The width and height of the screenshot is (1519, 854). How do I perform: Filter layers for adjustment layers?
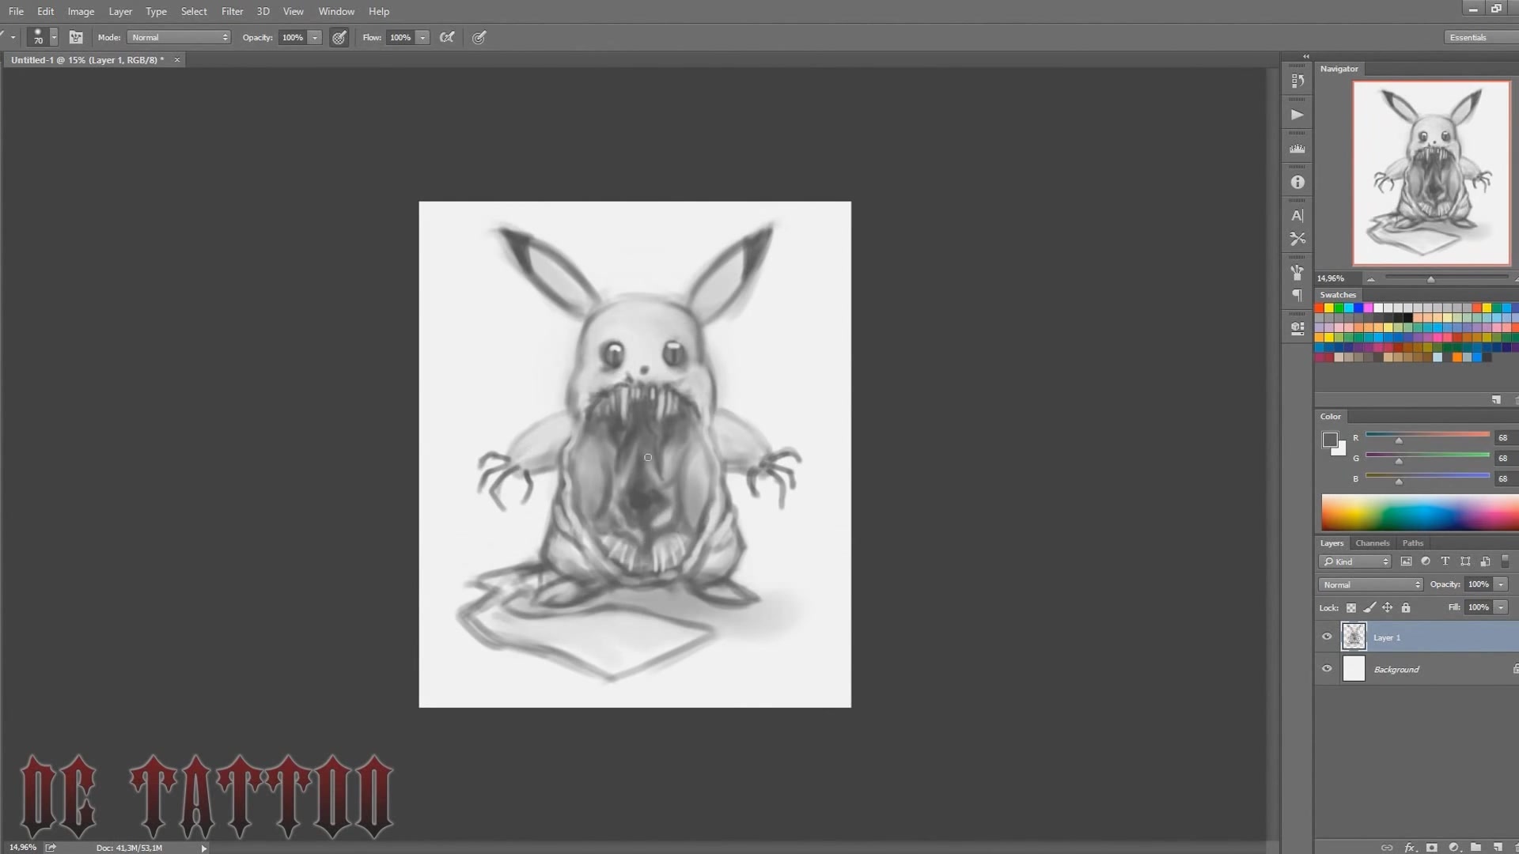tap(1426, 561)
